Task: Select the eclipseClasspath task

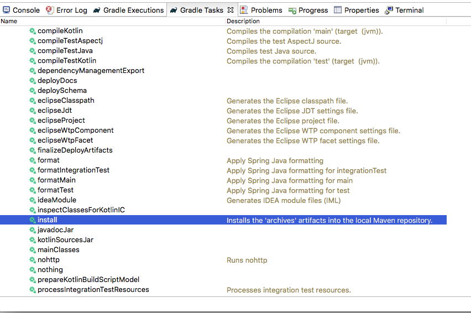Action: coord(66,101)
